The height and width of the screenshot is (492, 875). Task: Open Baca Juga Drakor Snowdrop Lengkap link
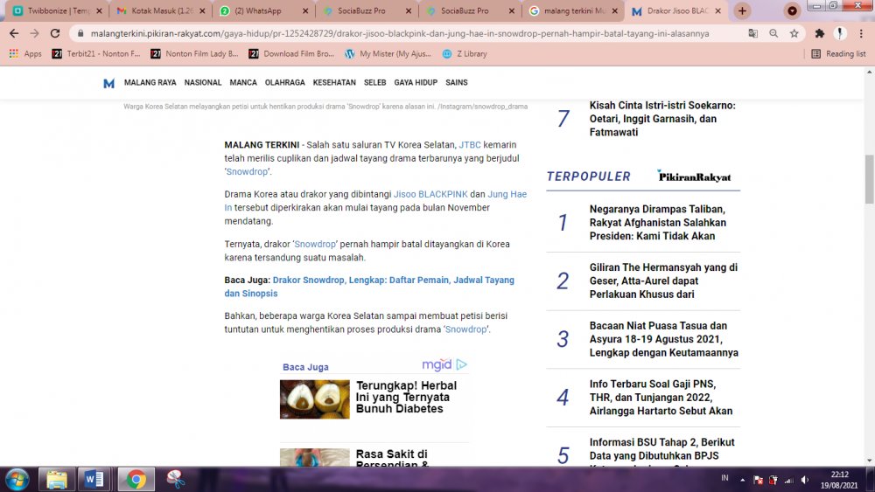tap(369, 287)
